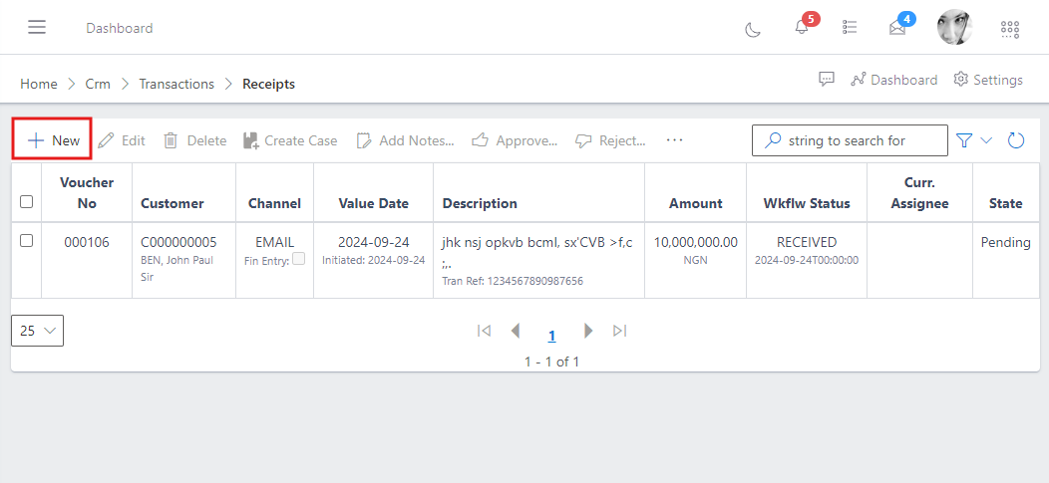Toggle the Fin Entry checkbox
Screen dimensions: 1049x483
click(x=298, y=259)
